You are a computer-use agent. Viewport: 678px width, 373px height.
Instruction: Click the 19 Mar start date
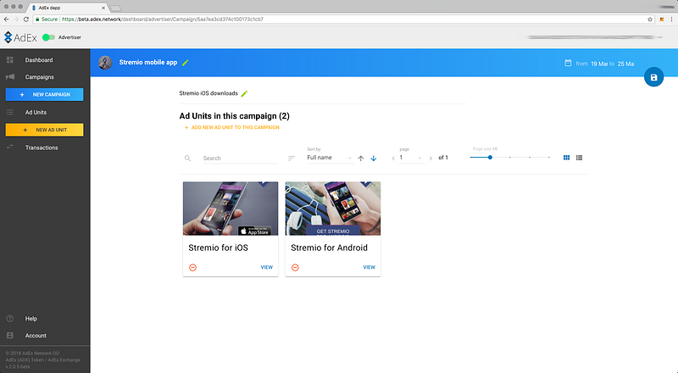pos(599,64)
